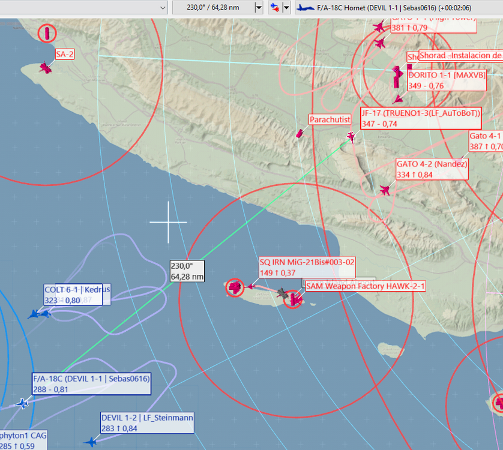Click the Shorad -Instalacion label
Screen dimensions: 503x450
pos(460,56)
